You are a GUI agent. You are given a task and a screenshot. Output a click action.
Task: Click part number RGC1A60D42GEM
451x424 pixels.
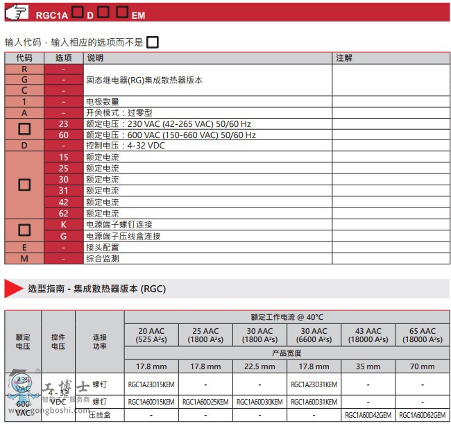coord(368,415)
